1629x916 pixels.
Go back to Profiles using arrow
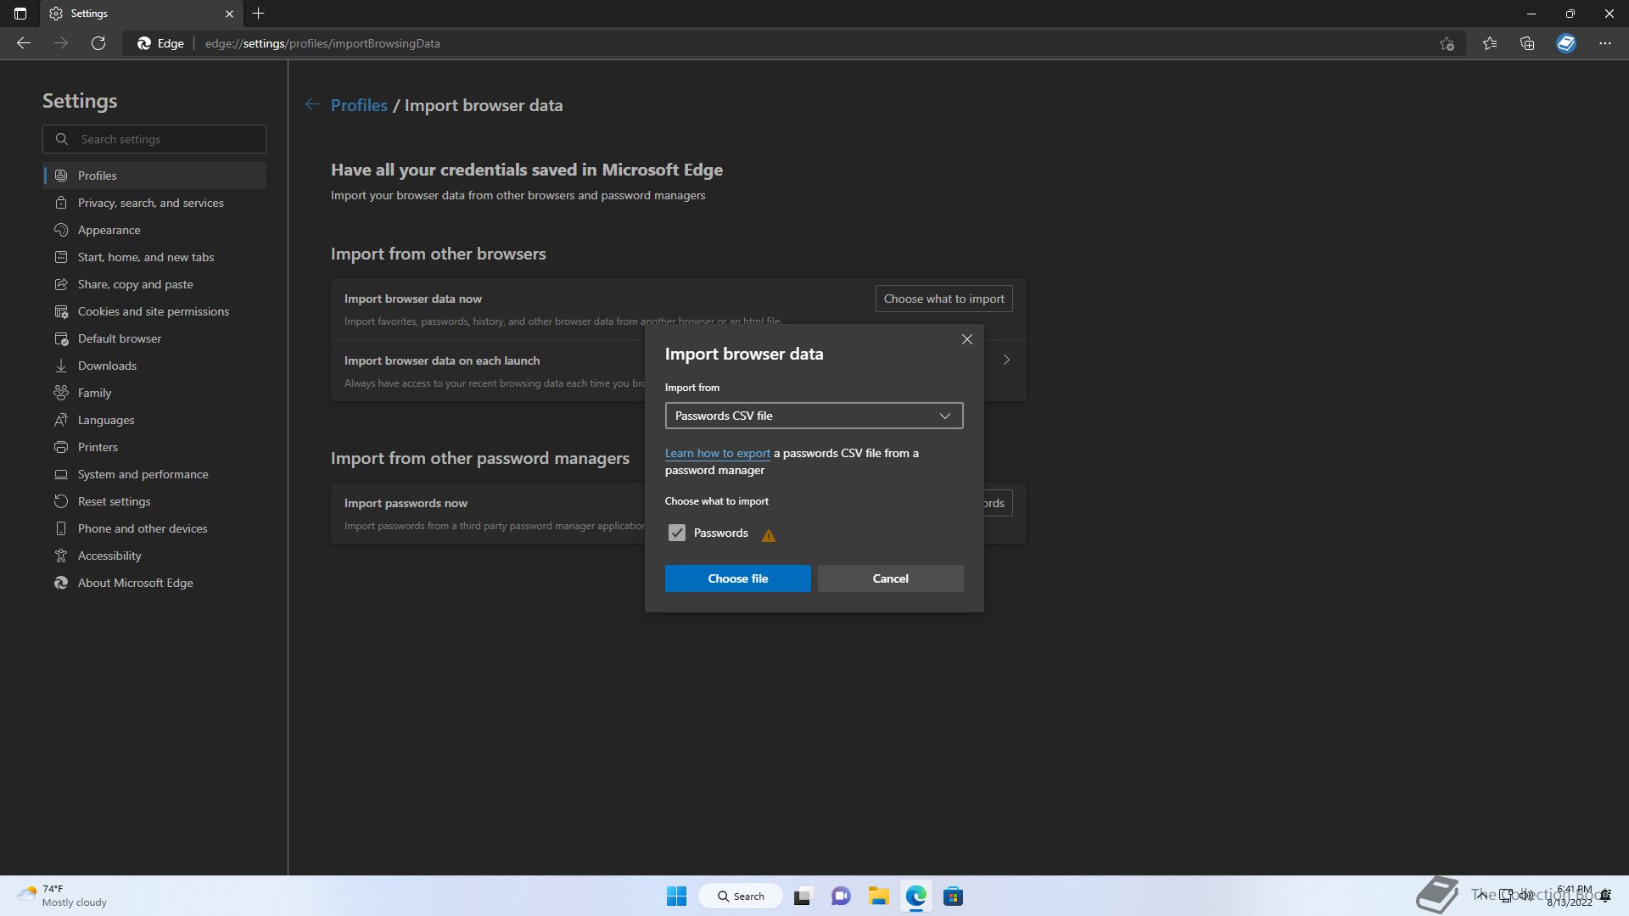[312, 104]
